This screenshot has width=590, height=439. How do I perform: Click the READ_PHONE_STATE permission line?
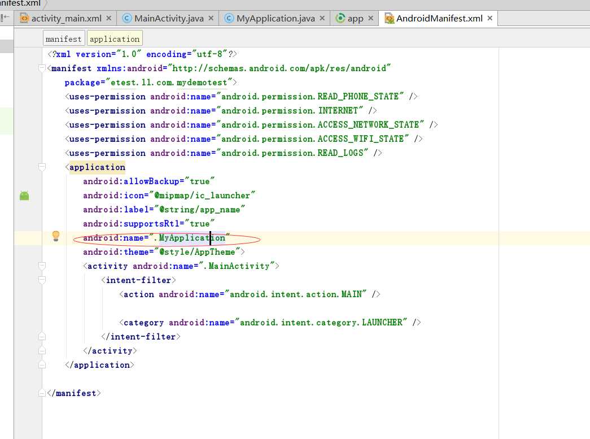point(241,97)
